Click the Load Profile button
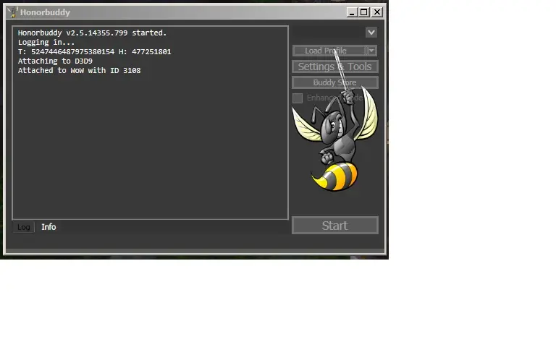The image size is (556, 347). (329, 51)
